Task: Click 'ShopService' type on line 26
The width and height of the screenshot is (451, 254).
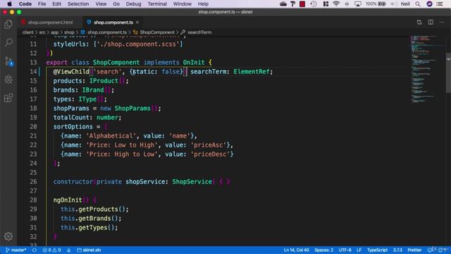Action: tap(192, 182)
